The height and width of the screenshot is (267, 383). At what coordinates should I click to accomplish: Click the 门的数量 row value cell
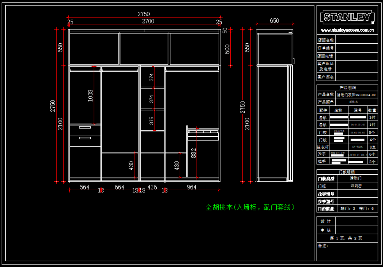[357, 209]
